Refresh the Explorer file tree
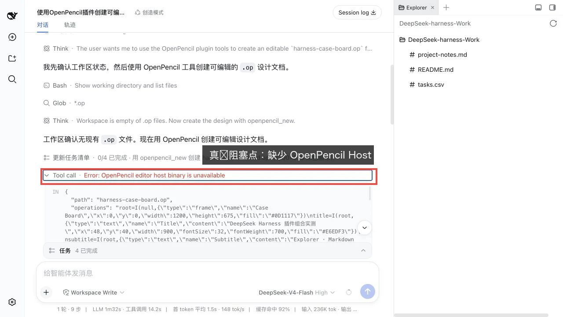Image resolution: width=563 pixels, height=317 pixels. [x=553, y=23]
